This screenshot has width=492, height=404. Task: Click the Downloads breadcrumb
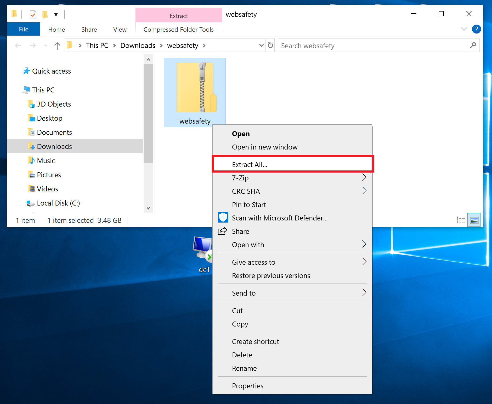tap(138, 46)
